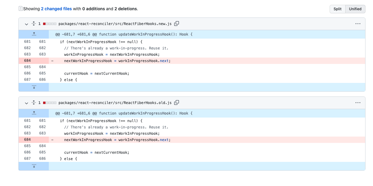
Task: Click the if statement line in ReactFiberHooks.old.js
Action: (101, 121)
